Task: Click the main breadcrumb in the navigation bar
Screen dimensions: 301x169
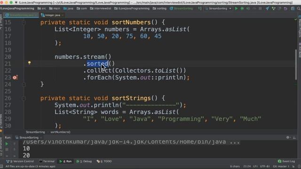Action: click(x=55, y=8)
